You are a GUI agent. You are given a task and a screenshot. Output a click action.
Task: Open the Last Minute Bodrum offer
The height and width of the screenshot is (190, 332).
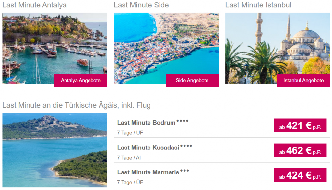click(x=146, y=123)
